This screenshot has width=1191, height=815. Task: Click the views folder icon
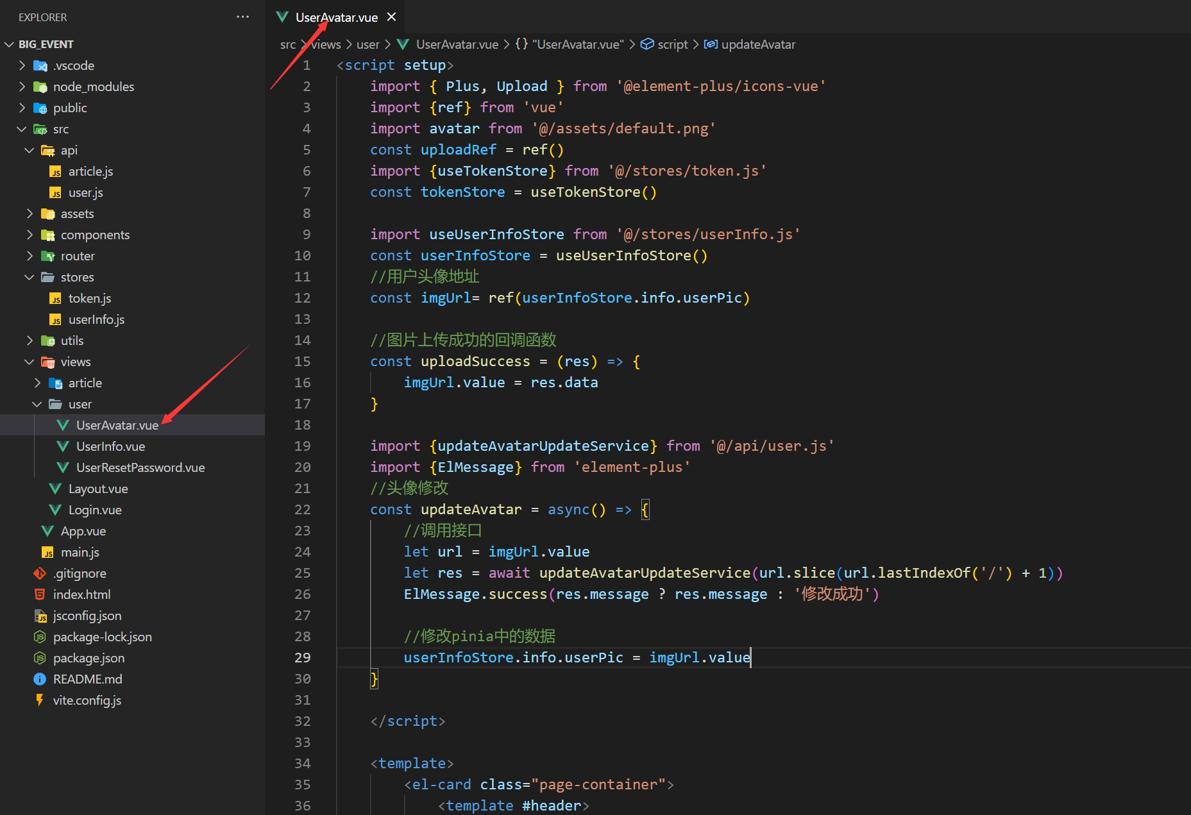pos(48,362)
